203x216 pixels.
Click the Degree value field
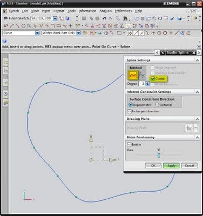[x=142, y=84]
